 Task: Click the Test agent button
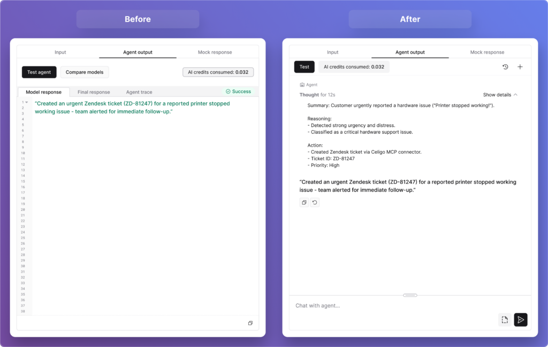pos(39,72)
